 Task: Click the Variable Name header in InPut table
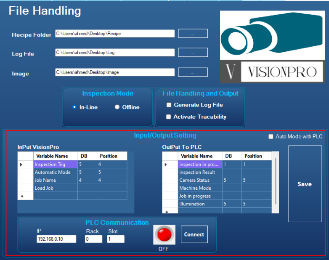click(x=56, y=156)
